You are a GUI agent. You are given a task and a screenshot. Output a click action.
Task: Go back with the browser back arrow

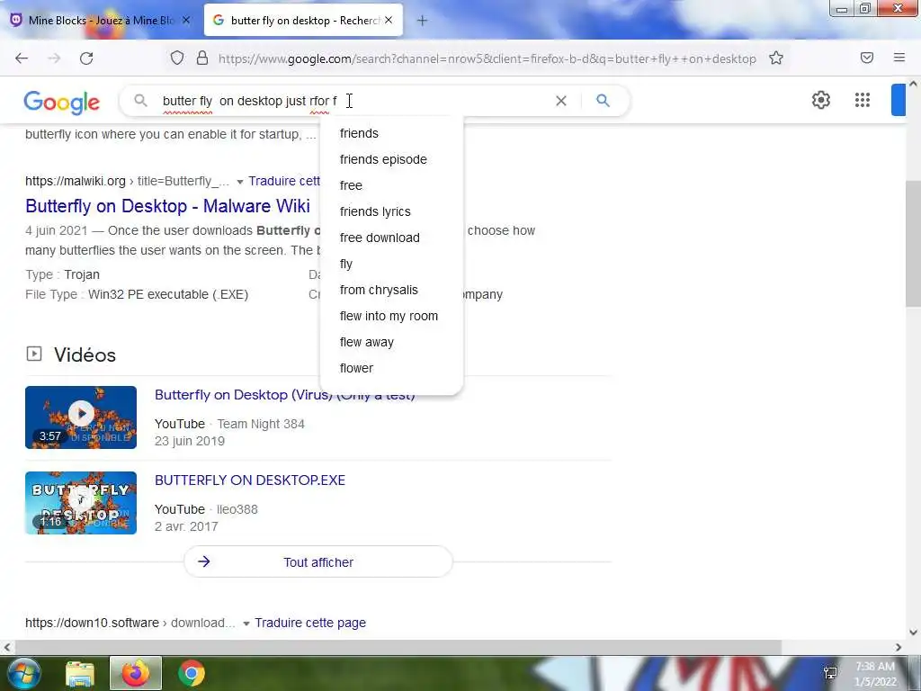[22, 58]
